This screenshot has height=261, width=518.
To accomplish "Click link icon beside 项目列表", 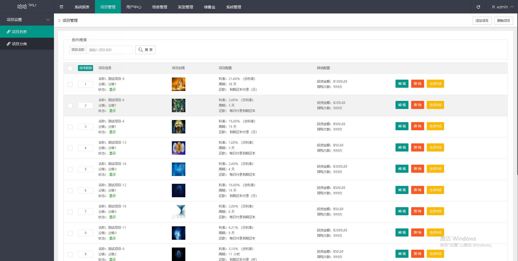I will [x=9, y=32].
